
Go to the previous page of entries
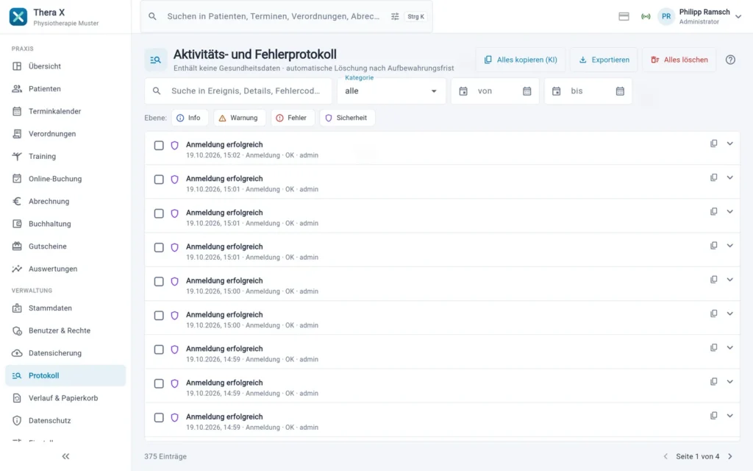click(x=665, y=456)
